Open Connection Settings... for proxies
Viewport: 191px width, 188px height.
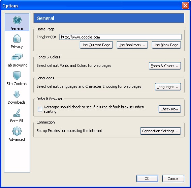coord(160,131)
